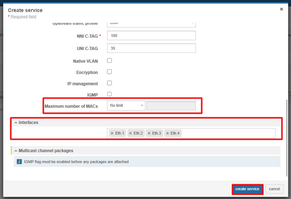Collapse the Multicast channel packages section

16,151
